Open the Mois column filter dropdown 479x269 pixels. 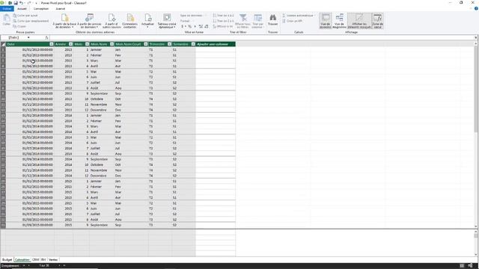coord(87,44)
